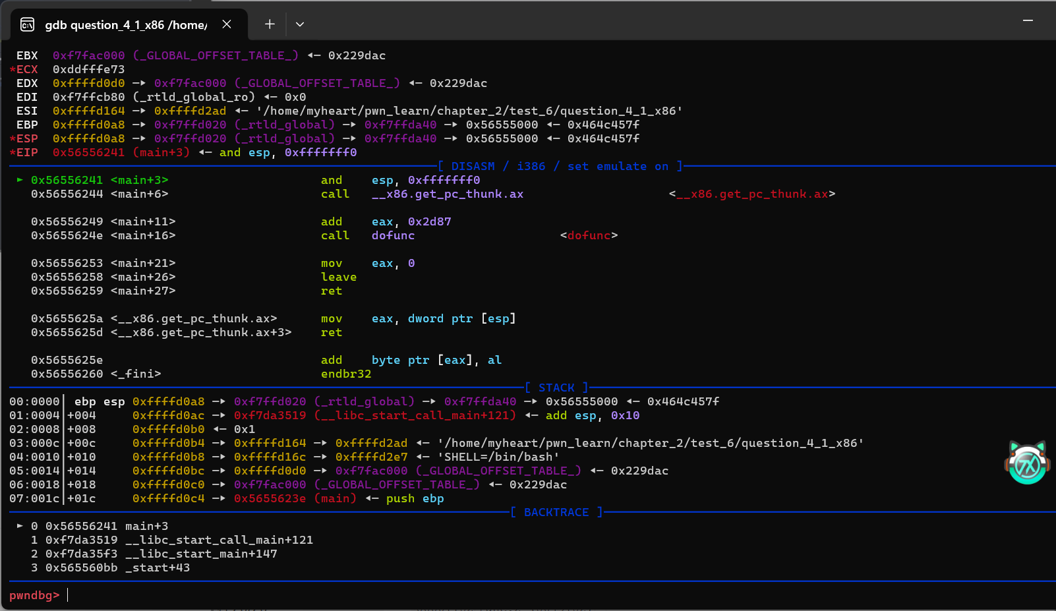
Task: Click the <dofunc> red symbol annotation
Action: click(589, 235)
